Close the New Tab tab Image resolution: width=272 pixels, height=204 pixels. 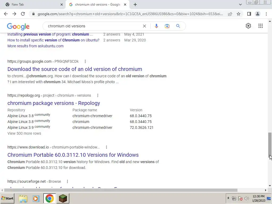point(62,5)
